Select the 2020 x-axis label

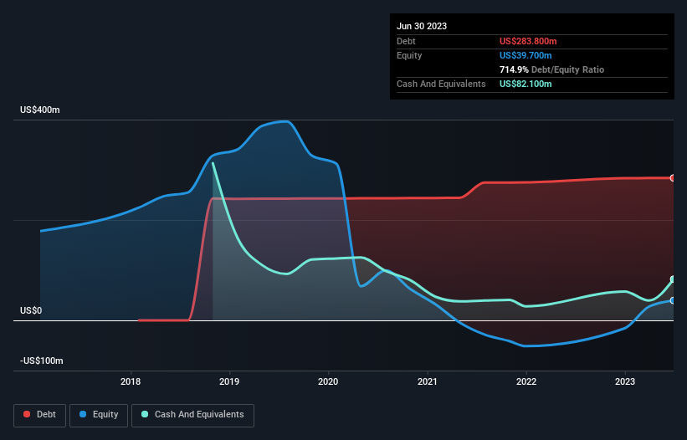tap(328, 381)
